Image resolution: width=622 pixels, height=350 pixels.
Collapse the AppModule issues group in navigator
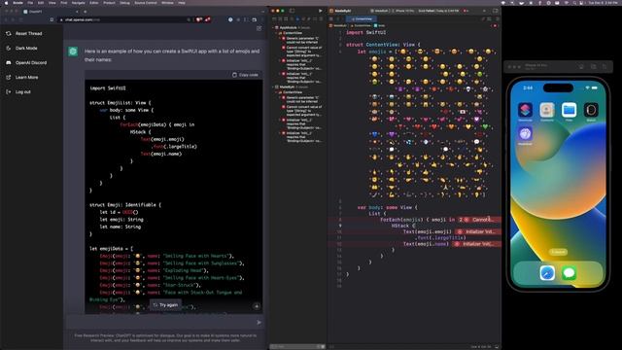click(273, 28)
